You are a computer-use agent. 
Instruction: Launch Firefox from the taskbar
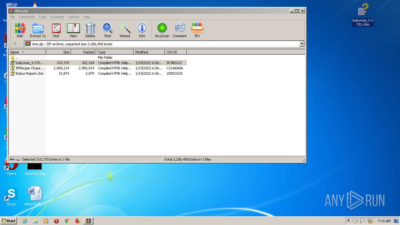[x=77, y=221]
